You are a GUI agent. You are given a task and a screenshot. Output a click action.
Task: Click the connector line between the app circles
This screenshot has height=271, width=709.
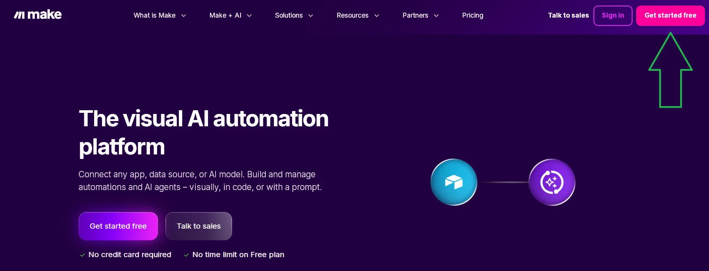click(x=503, y=182)
